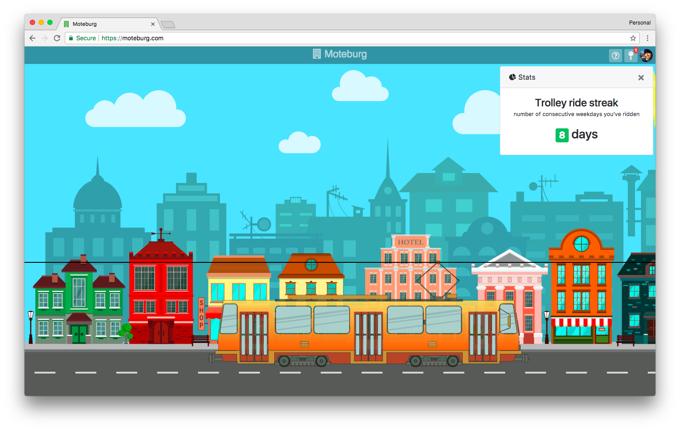Viewport: 680px width, 431px height.
Task: Click the orange building with striped awning
Action: (581, 287)
